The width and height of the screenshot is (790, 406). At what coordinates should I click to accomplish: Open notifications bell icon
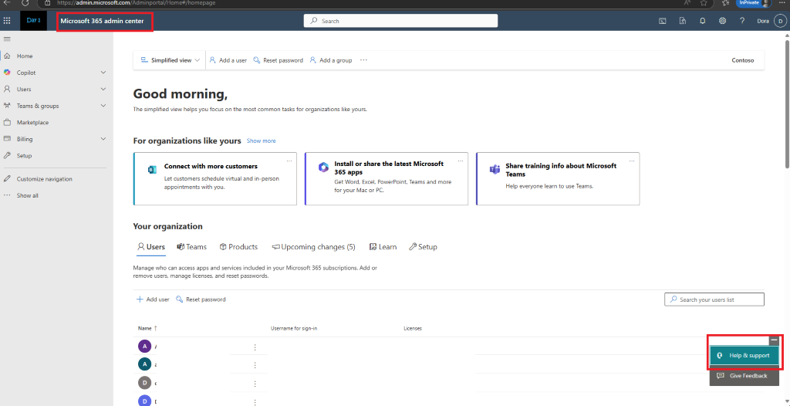click(x=702, y=21)
